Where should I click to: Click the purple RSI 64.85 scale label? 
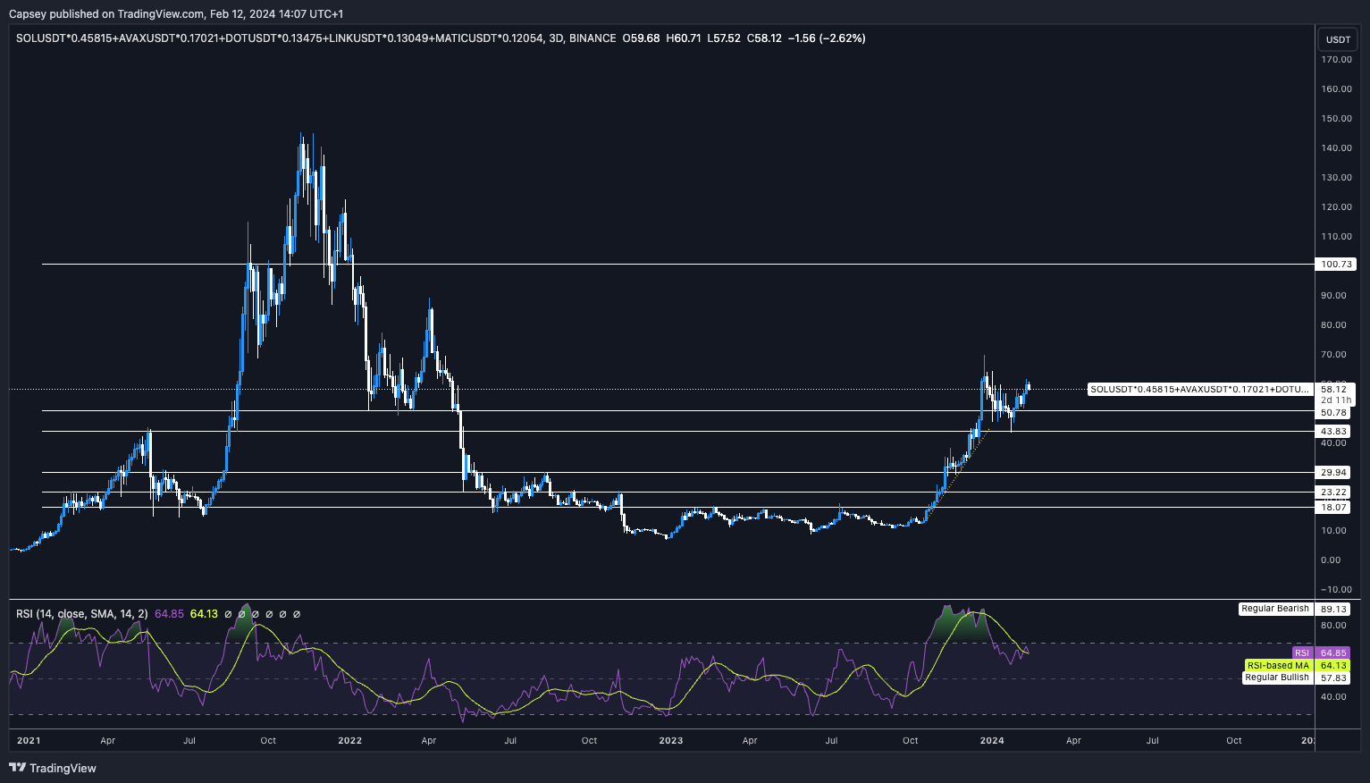1333,653
